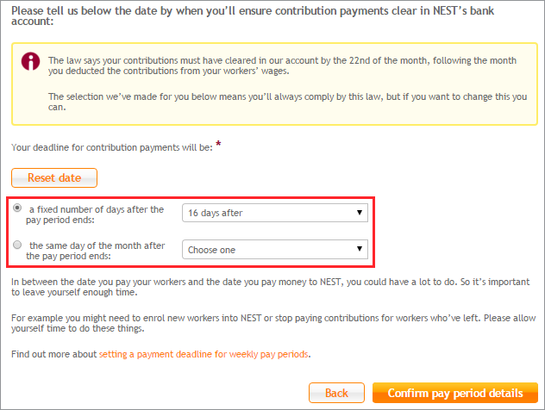Image resolution: width=545 pixels, height=410 pixels.
Task: Click the 'Please tell us below' heading
Action: 253,16
